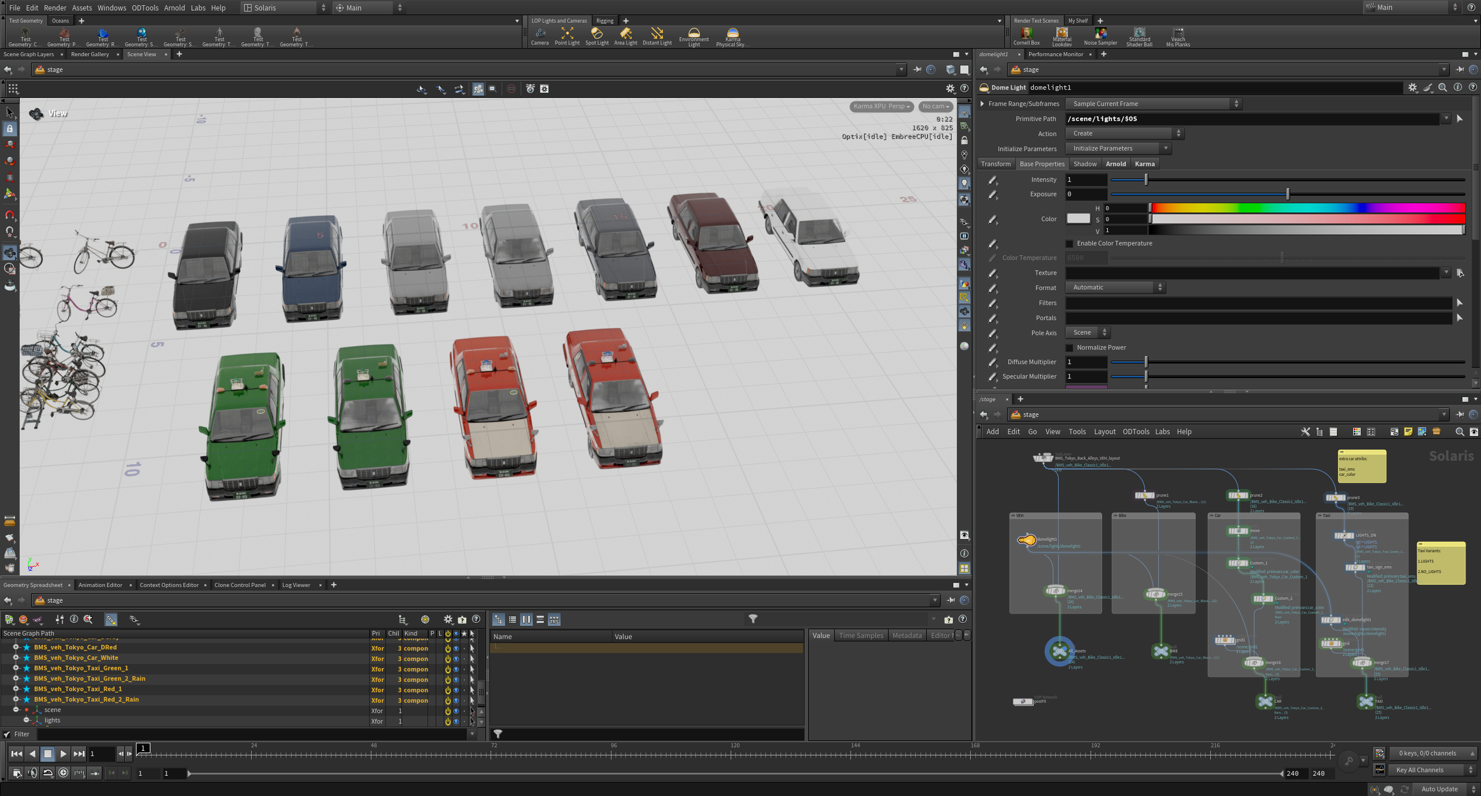Click the parameter pane search icon

click(1442, 87)
